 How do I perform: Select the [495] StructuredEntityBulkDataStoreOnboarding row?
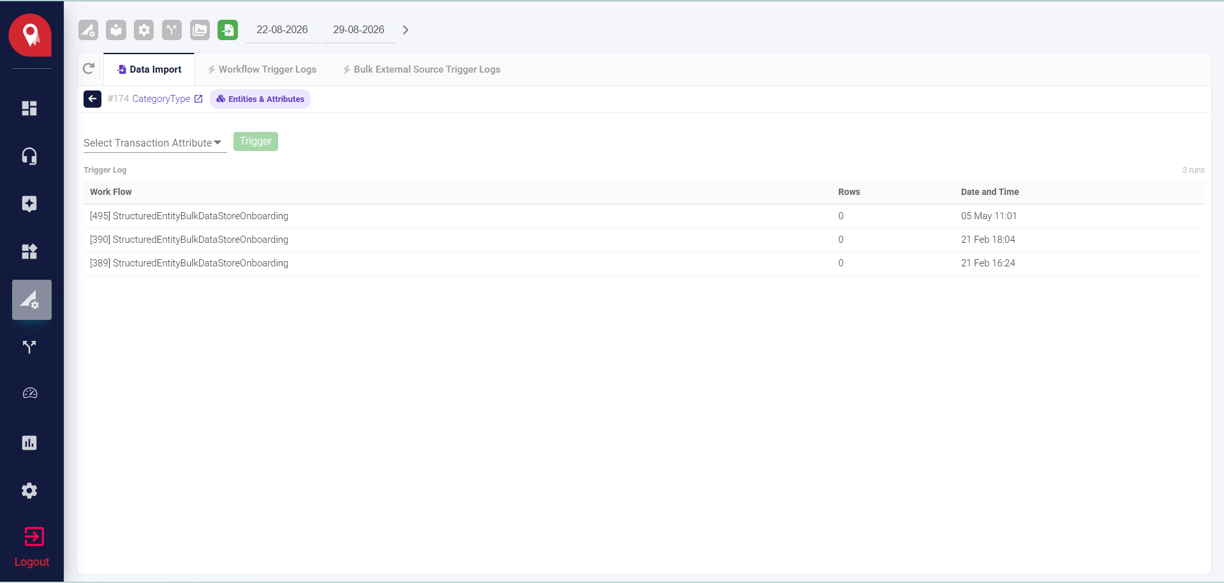(x=644, y=216)
